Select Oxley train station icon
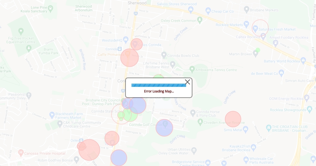The height and width of the screenshot is (166, 316). [81, 140]
